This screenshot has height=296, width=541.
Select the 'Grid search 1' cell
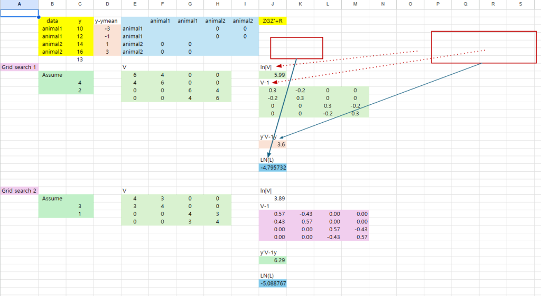20,67
